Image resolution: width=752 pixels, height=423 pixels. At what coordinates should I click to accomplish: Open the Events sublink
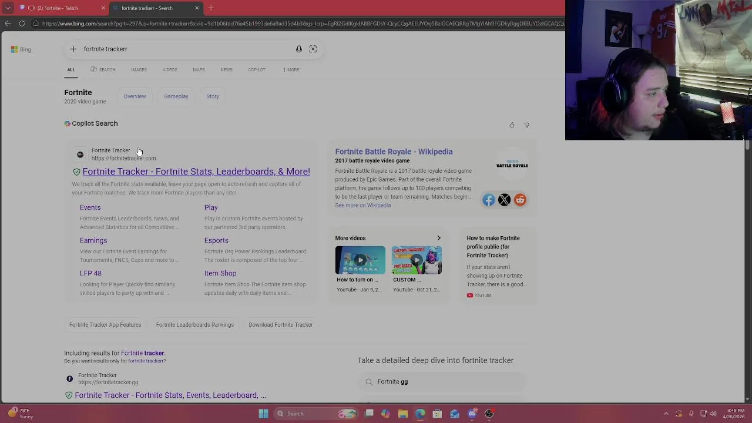point(90,207)
